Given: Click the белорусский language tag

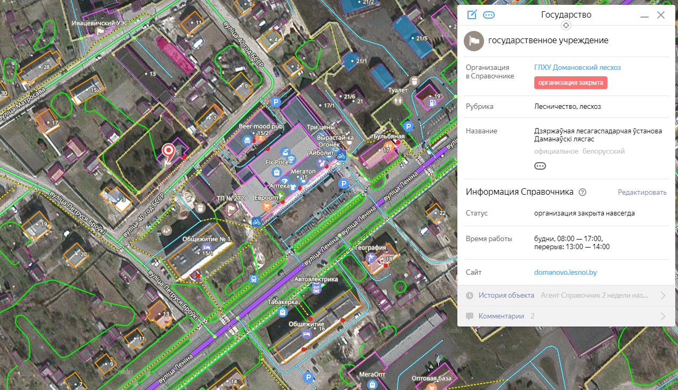Looking at the screenshot, I should click(x=603, y=152).
